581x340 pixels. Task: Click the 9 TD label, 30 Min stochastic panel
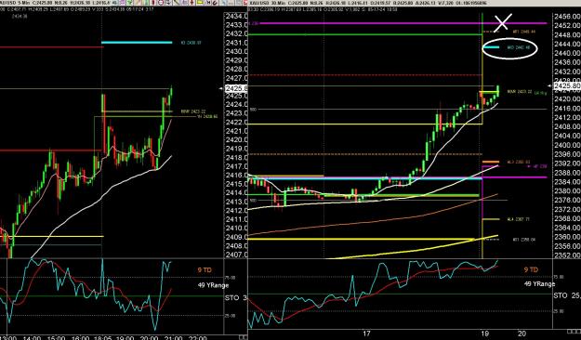point(531,269)
